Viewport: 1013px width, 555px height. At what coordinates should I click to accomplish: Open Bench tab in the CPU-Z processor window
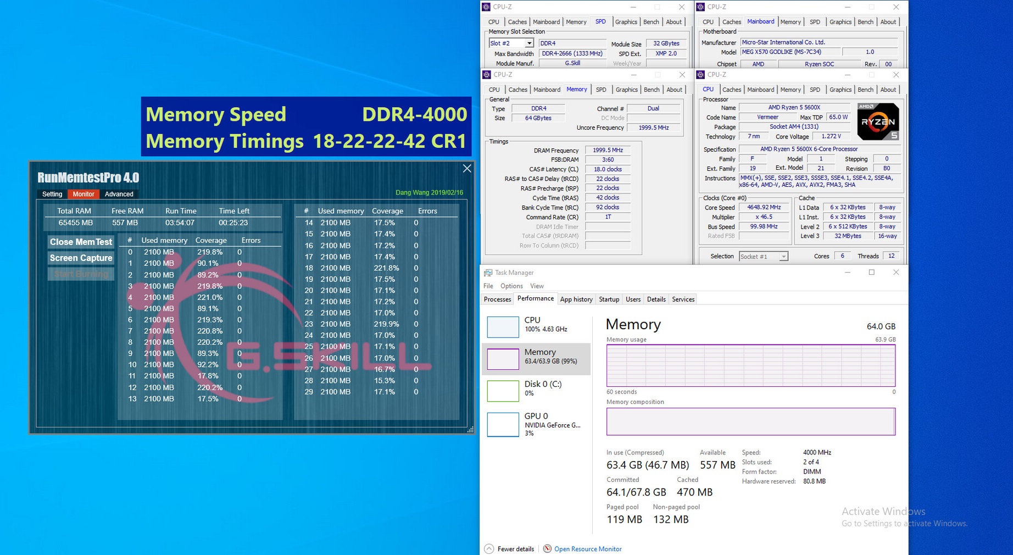(x=865, y=90)
